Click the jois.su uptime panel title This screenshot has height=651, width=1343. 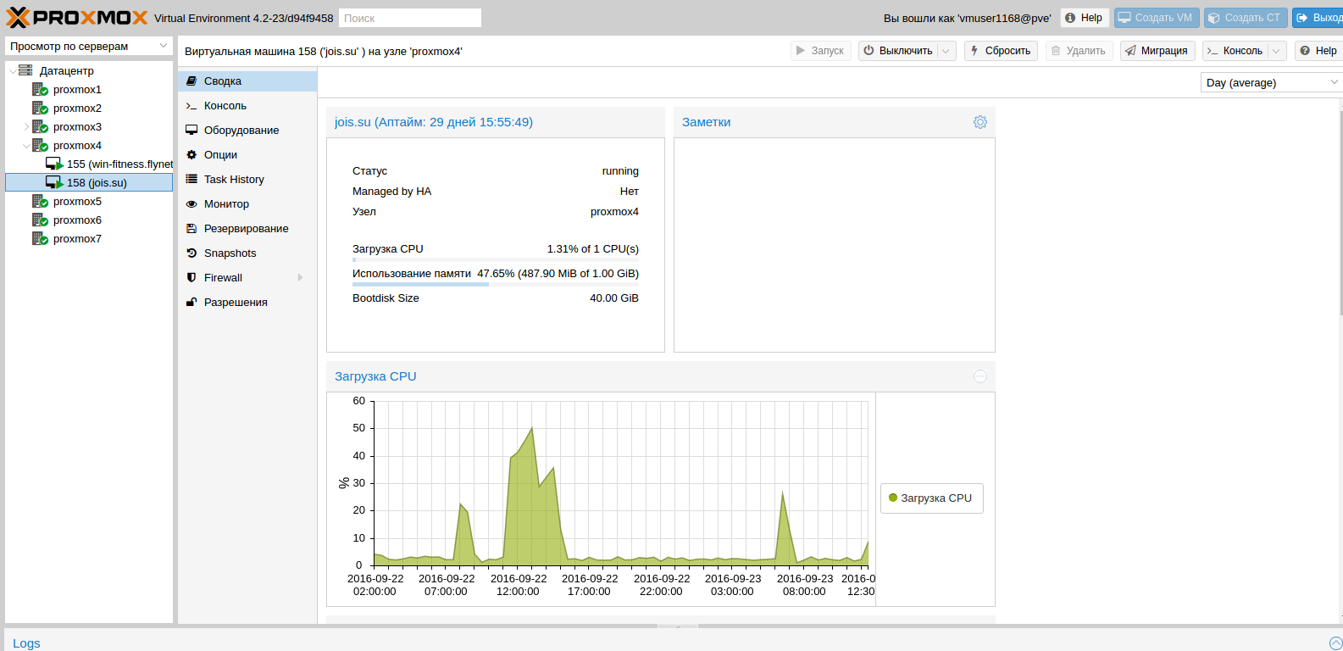click(434, 122)
